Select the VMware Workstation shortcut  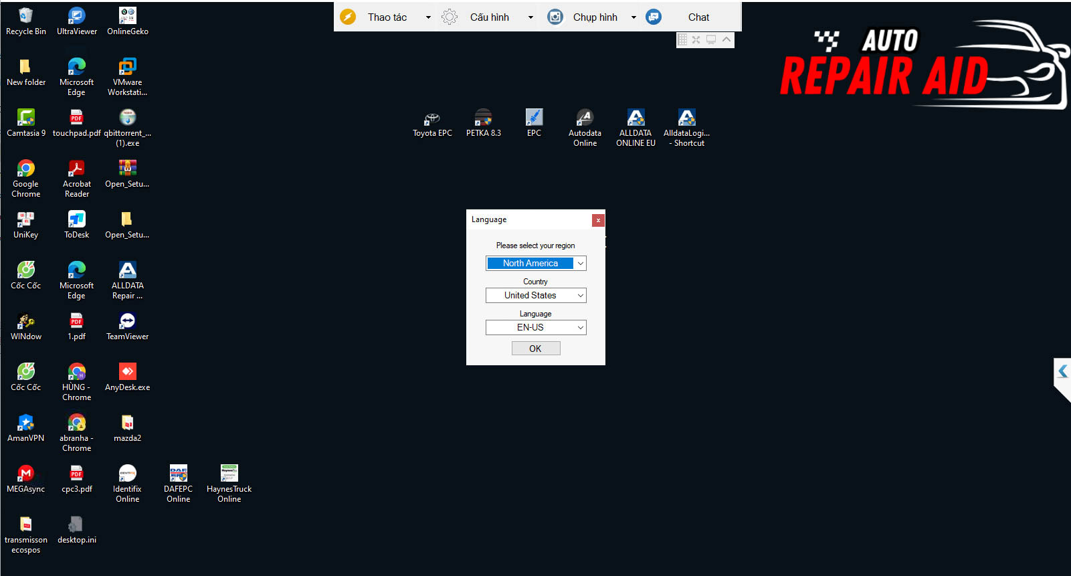coord(128,77)
